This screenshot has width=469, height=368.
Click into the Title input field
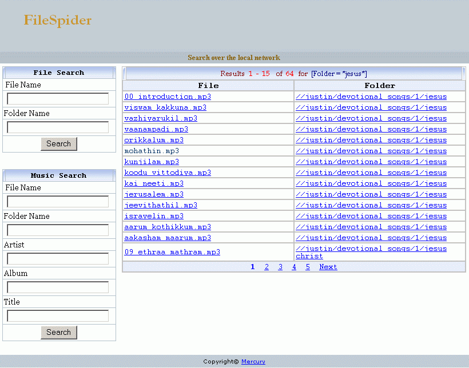point(58,316)
